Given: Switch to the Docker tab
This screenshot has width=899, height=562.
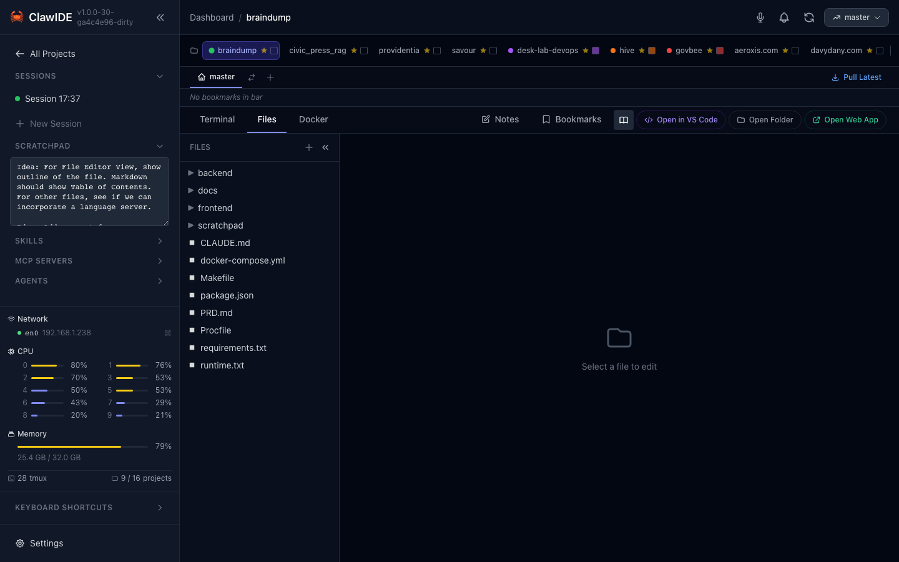Looking at the screenshot, I should coord(313,119).
